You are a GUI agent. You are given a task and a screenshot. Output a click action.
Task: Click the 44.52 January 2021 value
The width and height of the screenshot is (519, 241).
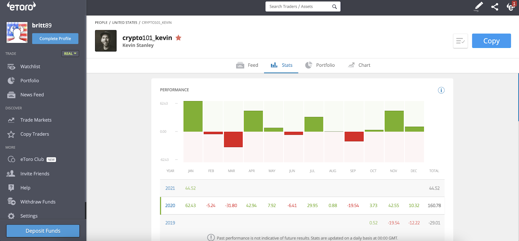[190, 188]
